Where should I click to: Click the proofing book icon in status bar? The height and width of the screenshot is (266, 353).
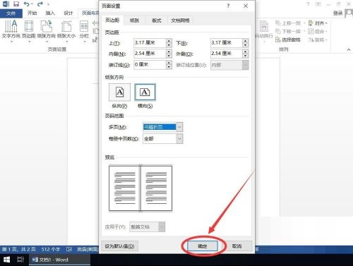pos(69,249)
